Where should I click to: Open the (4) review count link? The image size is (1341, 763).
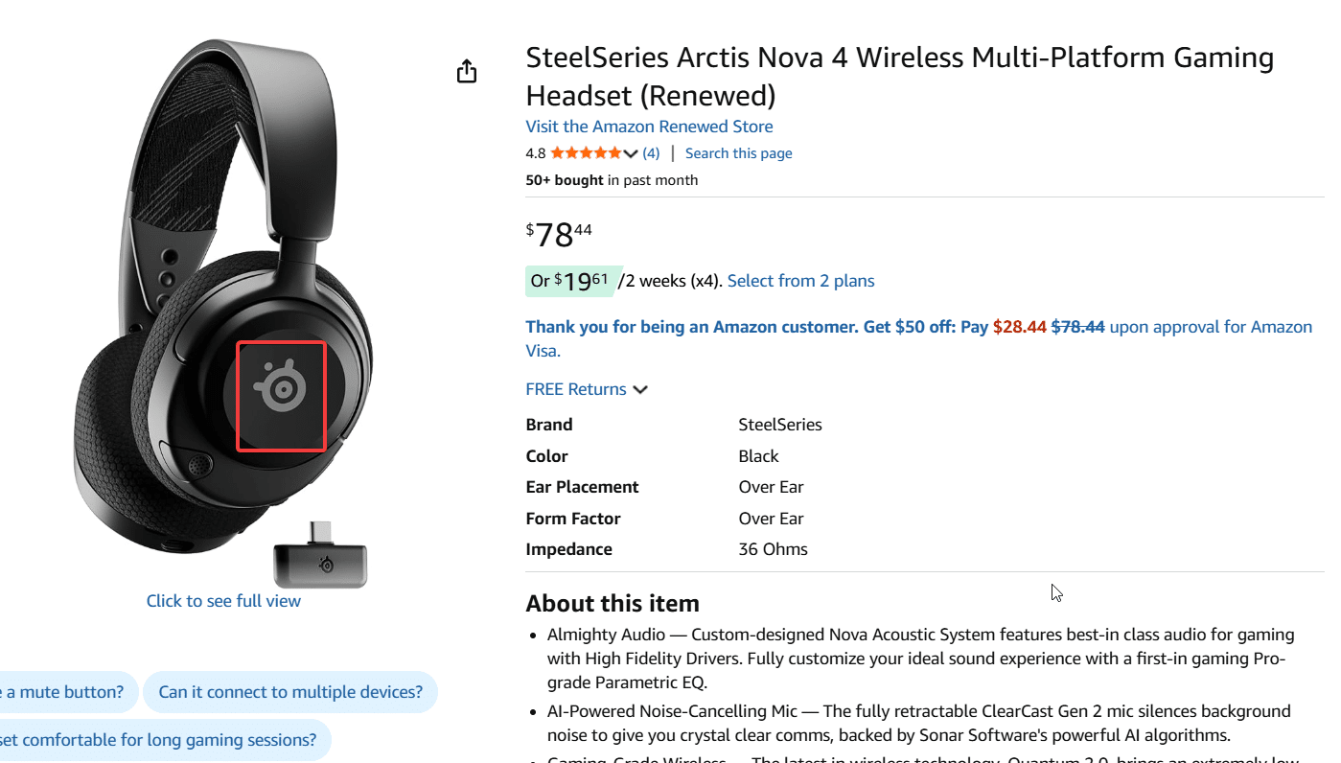tap(651, 153)
